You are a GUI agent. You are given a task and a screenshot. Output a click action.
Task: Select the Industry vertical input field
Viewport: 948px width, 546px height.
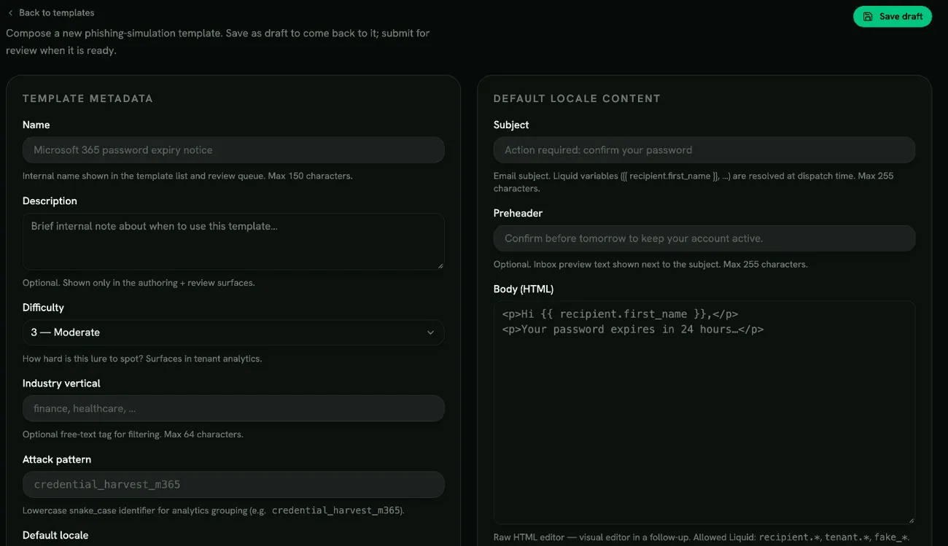233,408
